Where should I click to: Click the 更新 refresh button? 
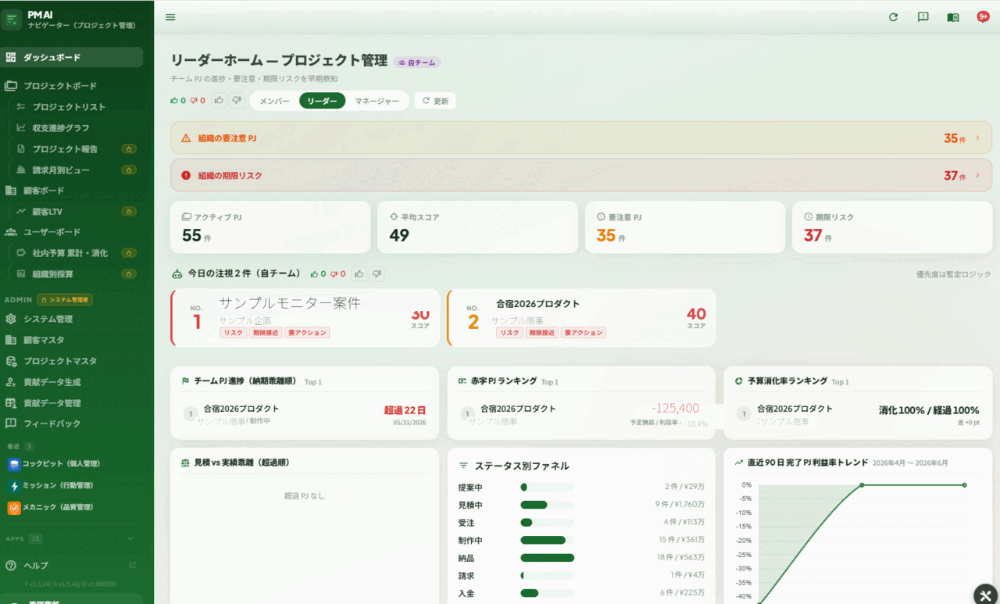(x=435, y=101)
